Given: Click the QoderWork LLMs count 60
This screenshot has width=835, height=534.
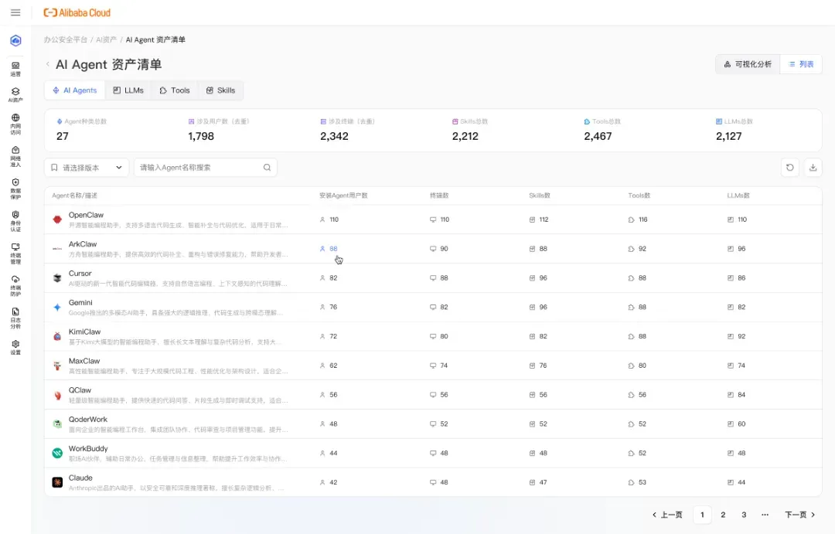Looking at the screenshot, I should point(741,423).
